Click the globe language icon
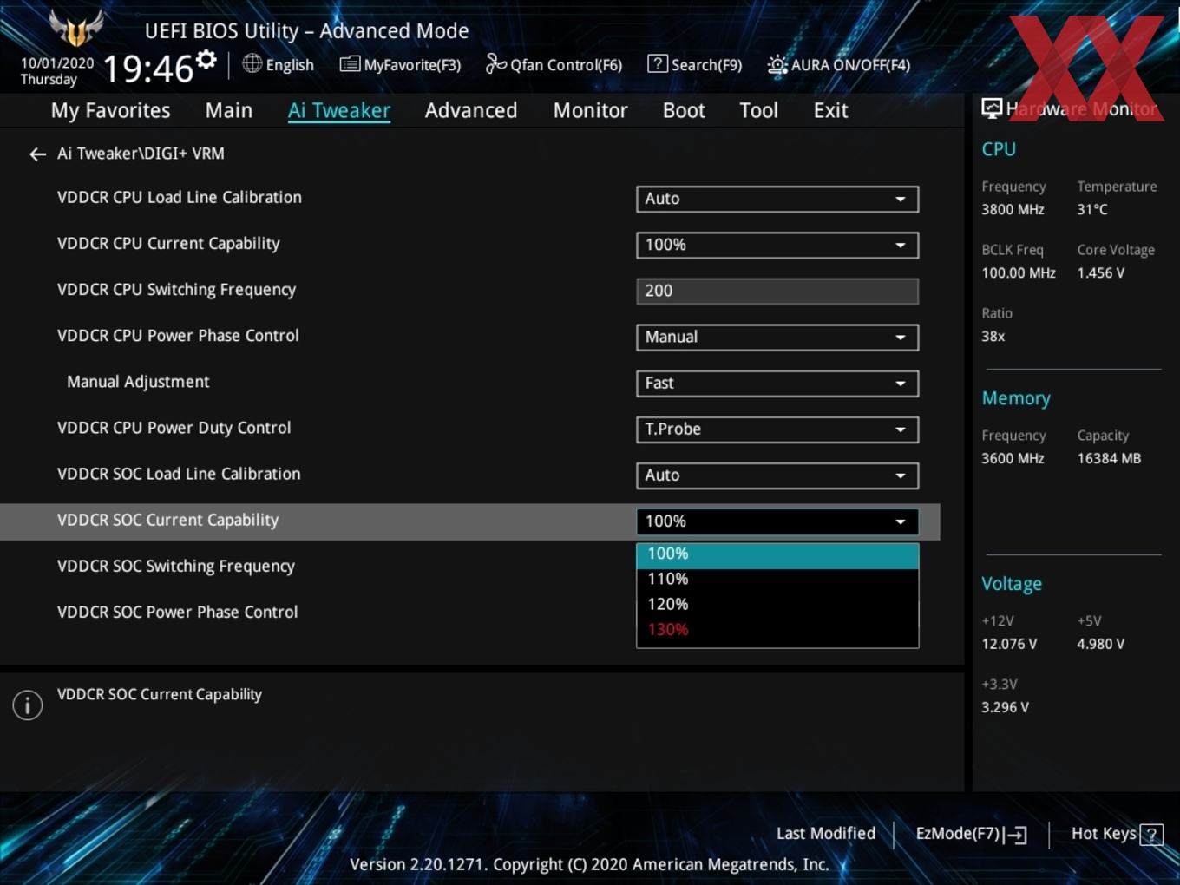 pos(252,63)
